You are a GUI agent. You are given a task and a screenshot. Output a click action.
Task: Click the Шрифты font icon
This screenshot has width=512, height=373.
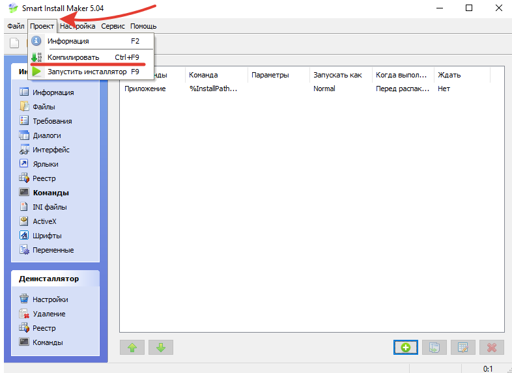point(24,235)
